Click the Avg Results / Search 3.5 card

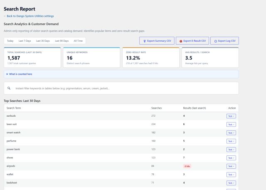tap(210, 57)
